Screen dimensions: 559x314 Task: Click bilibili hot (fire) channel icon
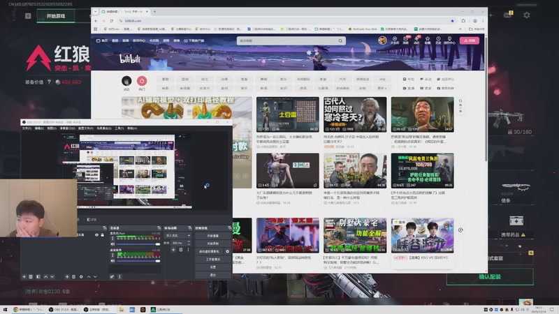coord(142,81)
